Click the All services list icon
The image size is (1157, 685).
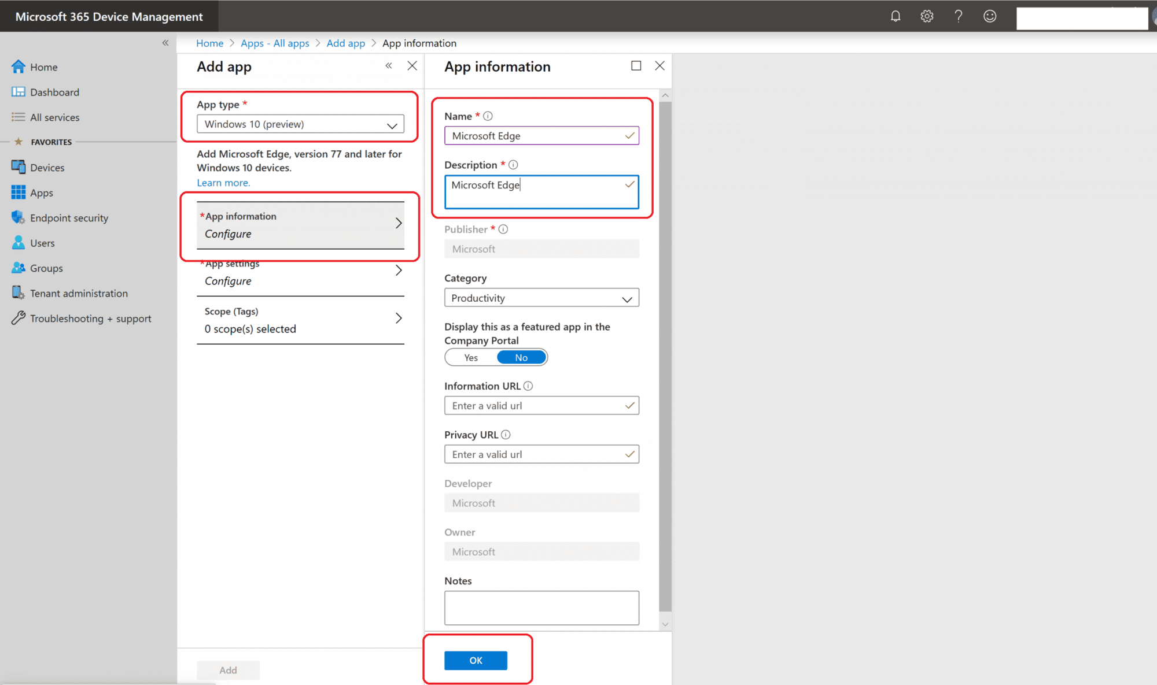[x=19, y=117]
